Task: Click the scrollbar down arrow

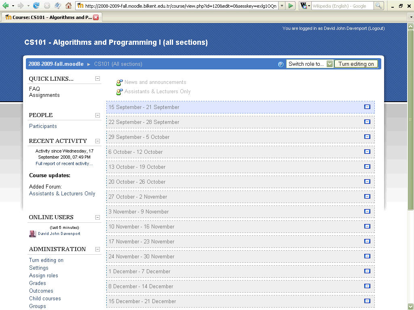Action: 411,307
